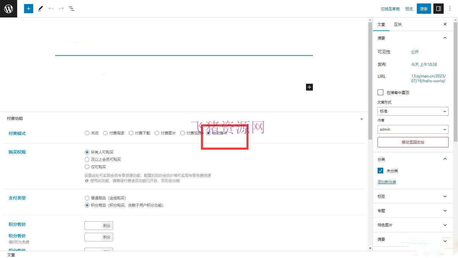Image resolution: width=458 pixels, height=258 pixels.
Task: Click the 添加新分类 link
Action: pos(386,182)
